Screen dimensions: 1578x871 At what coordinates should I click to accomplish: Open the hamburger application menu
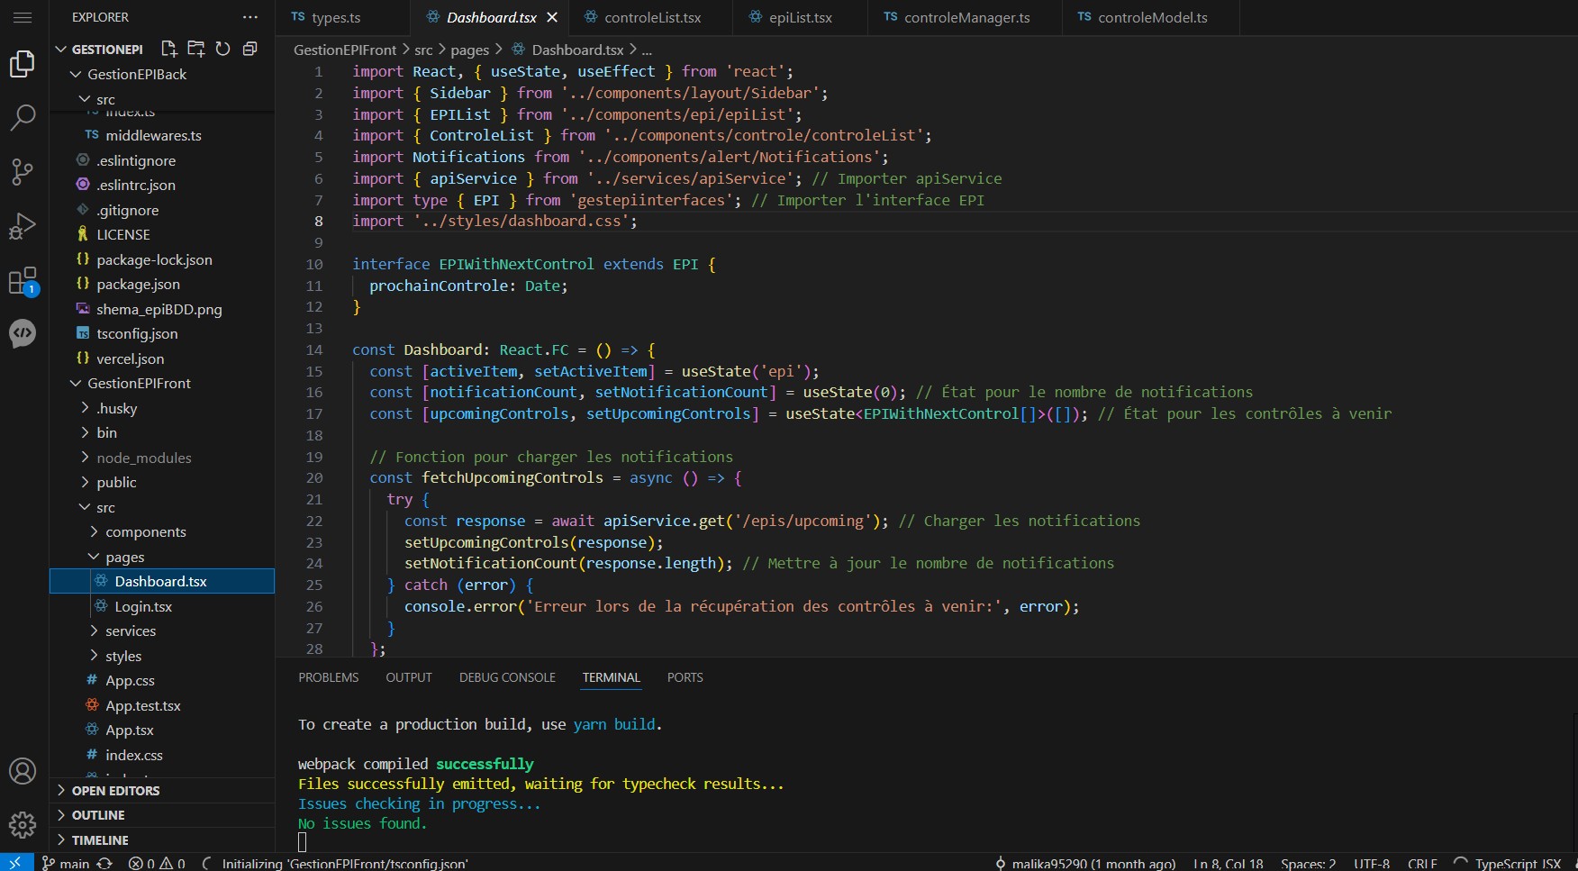23,17
